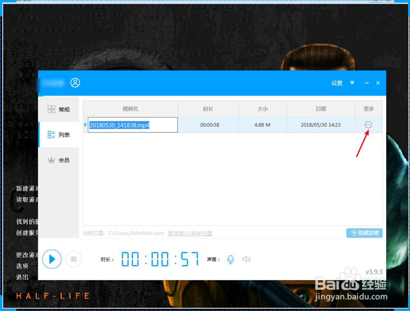Open the 设置 settings option
The width and height of the screenshot is (410, 311).
pos(337,83)
